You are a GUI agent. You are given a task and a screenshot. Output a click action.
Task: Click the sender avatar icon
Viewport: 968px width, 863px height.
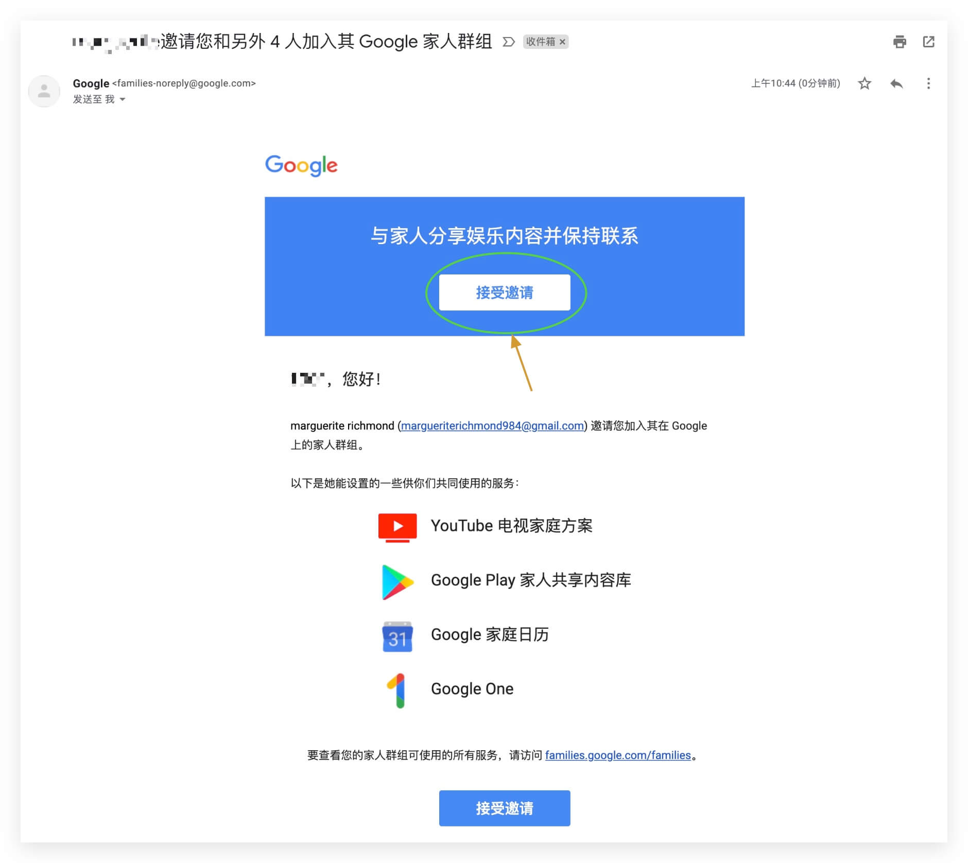[x=44, y=91]
